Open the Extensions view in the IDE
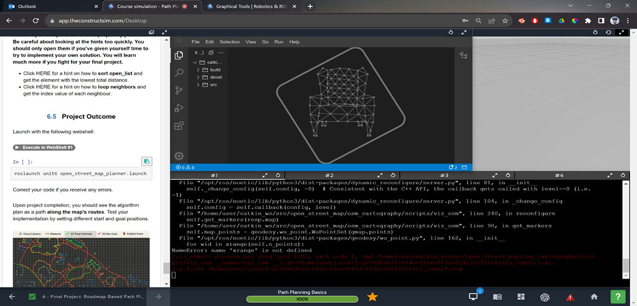Screen dimensions: 637x306 179,125
